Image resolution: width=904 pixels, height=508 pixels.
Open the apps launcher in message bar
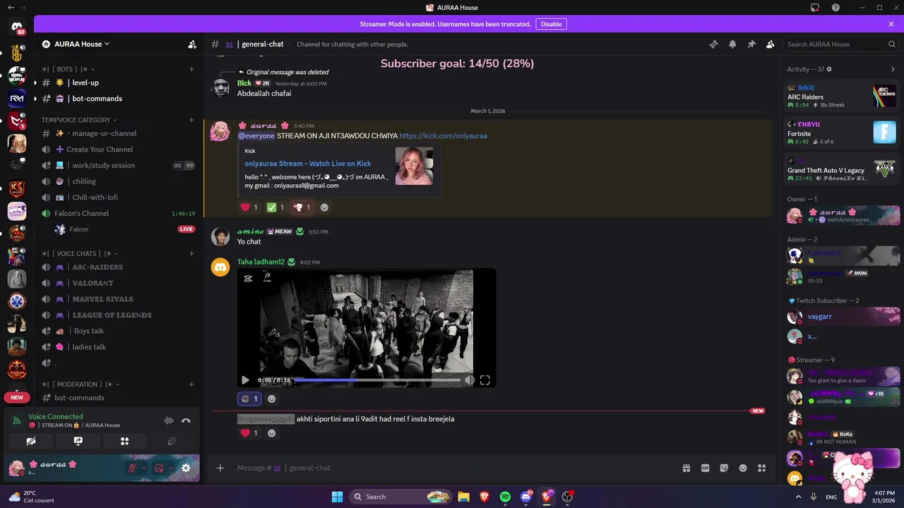[x=761, y=468]
